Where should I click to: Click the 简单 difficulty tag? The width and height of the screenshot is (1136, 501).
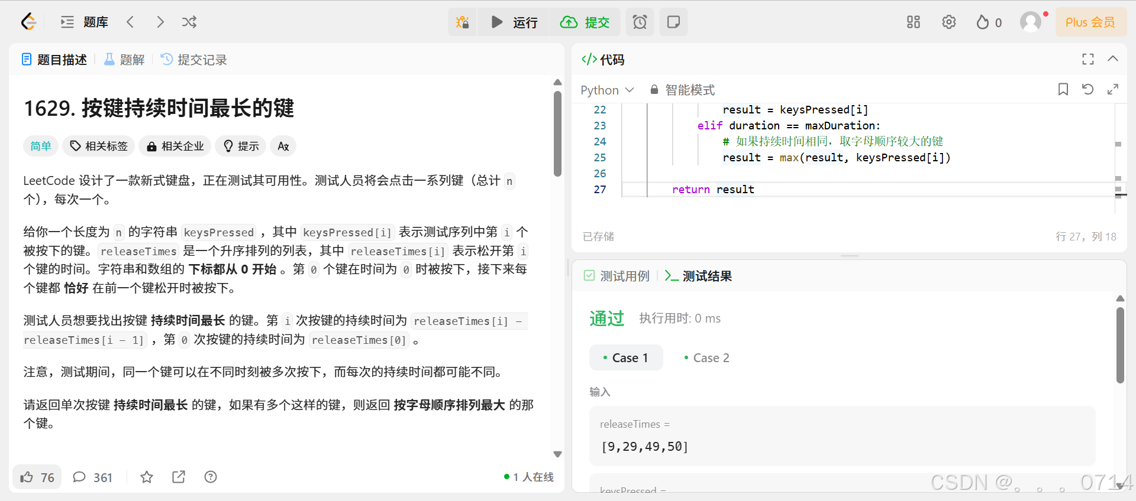pyautogui.click(x=41, y=146)
